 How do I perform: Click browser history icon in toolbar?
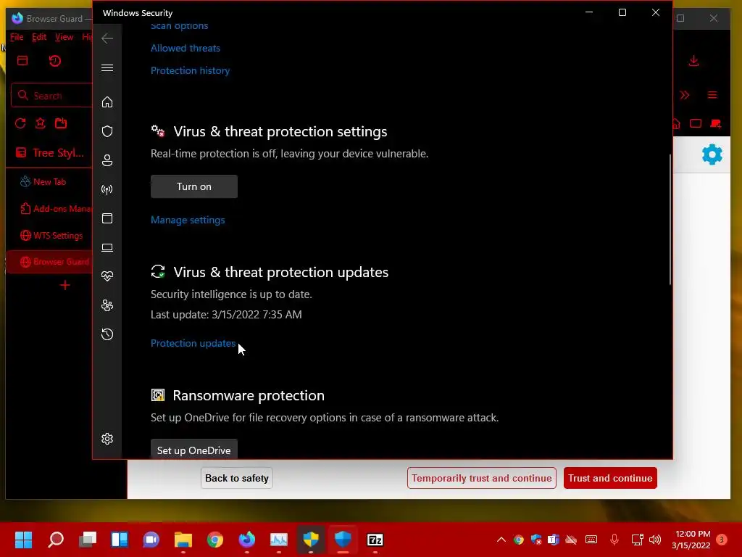tap(55, 61)
